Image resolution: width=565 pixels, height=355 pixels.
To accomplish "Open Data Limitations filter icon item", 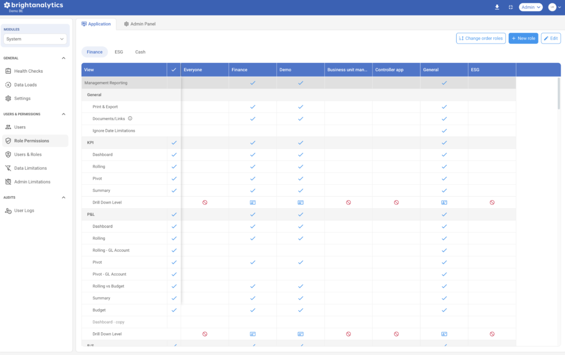I will click(x=30, y=168).
